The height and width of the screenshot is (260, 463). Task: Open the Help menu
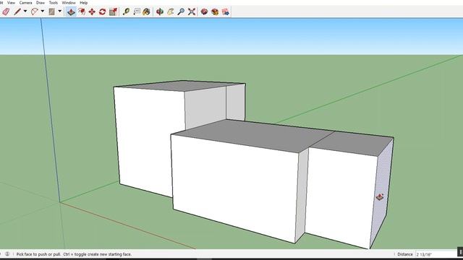coord(84,3)
